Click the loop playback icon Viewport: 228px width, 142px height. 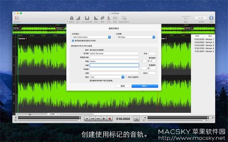pos(136,119)
